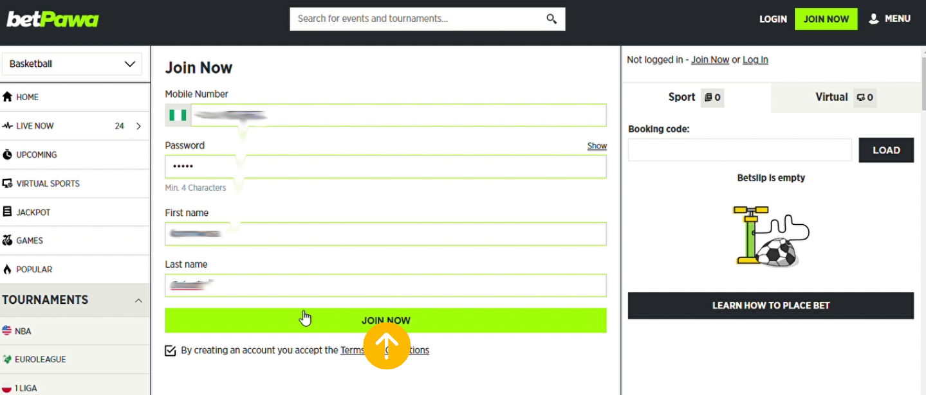Open the Basketball sport dropdown
Viewport: 926px width, 395px height.
(72, 64)
